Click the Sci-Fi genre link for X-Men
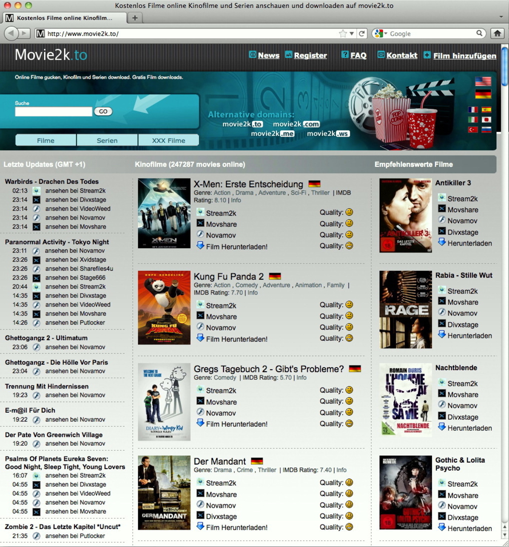Screen dimensions: 509x547 click(298, 193)
